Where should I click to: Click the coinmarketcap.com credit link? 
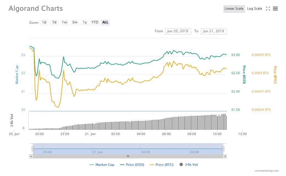click(267, 171)
